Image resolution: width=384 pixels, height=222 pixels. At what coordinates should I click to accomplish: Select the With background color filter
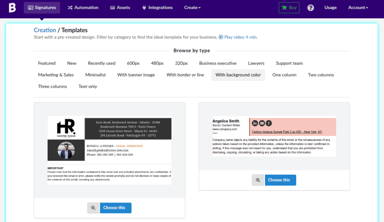[238, 75]
